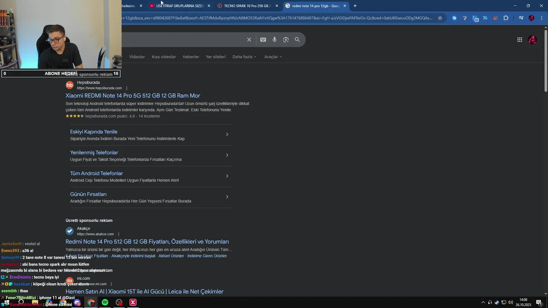Image resolution: width=548 pixels, height=308 pixels.
Task: Click the magnifier search button
Action: [297, 40]
